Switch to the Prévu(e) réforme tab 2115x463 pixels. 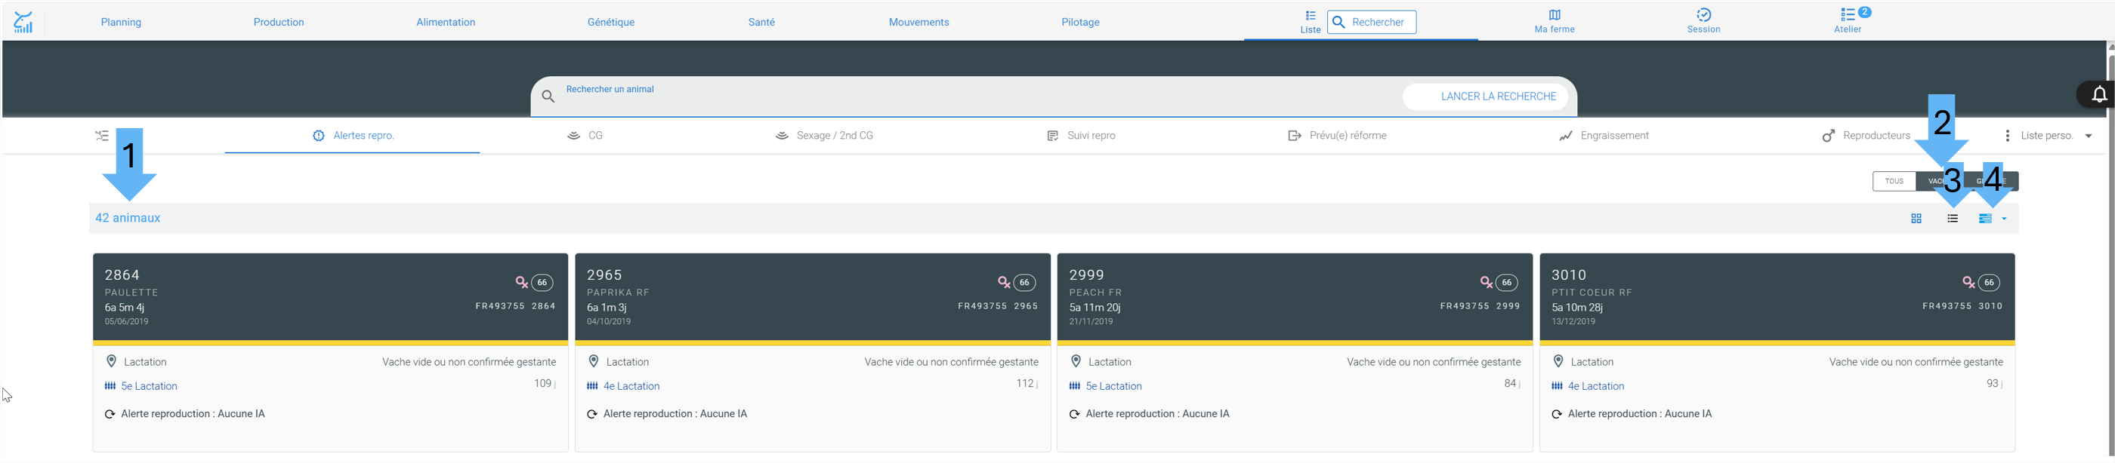[x=1338, y=136]
